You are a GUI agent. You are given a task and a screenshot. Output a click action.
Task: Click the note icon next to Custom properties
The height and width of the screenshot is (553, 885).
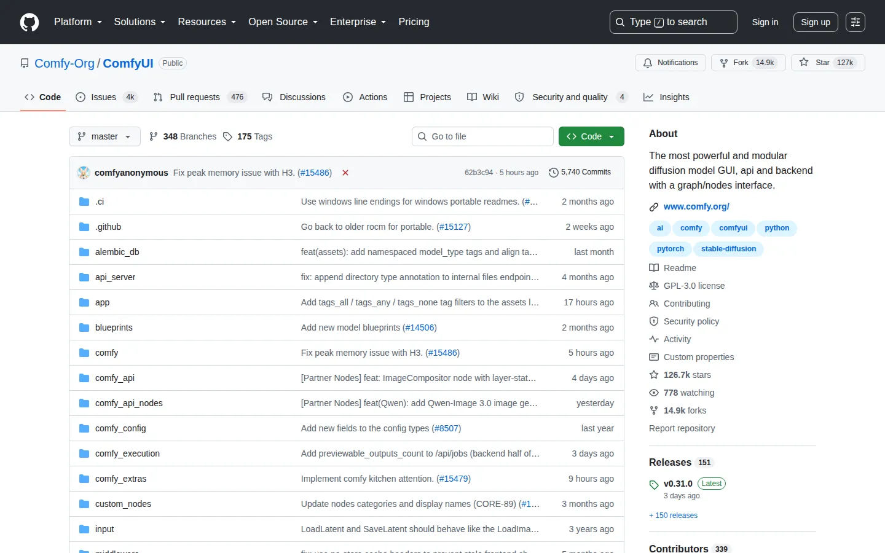(x=654, y=357)
